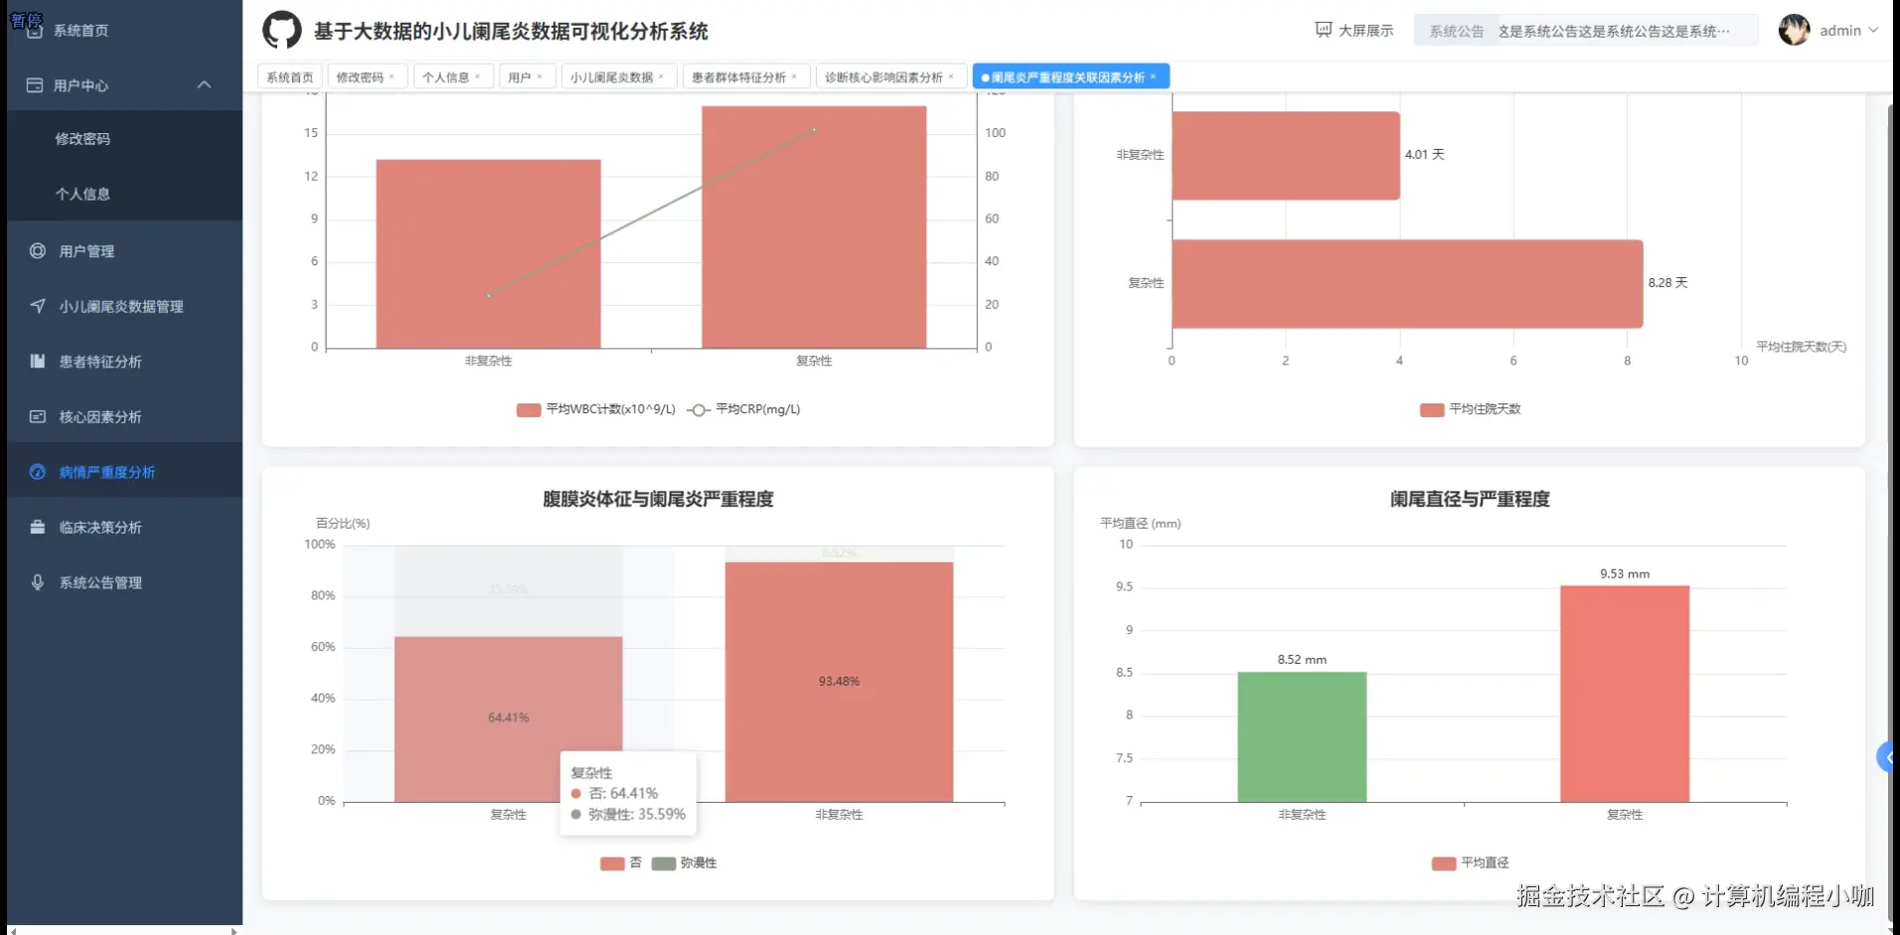The height and width of the screenshot is (935, 1900).
Task: Close the 用户 tab
Action: [x=540, y=77]
